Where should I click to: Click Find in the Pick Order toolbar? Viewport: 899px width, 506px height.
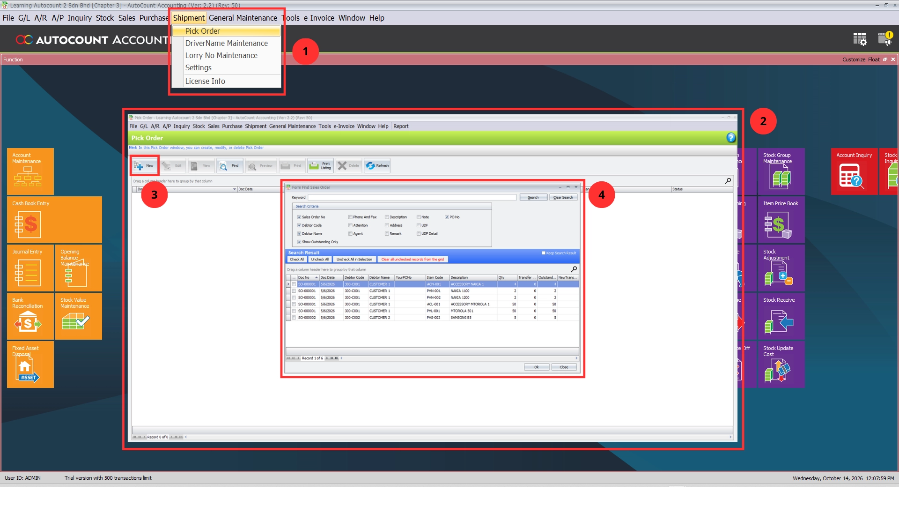click(229, 166)
